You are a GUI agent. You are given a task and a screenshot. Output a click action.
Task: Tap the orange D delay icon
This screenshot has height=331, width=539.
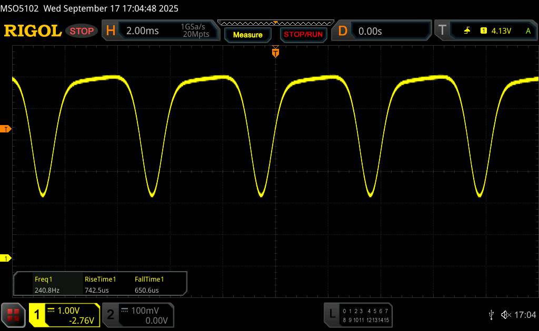click(343, 31)
